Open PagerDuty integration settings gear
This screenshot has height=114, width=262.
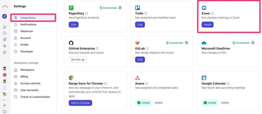tap(120, 8)
